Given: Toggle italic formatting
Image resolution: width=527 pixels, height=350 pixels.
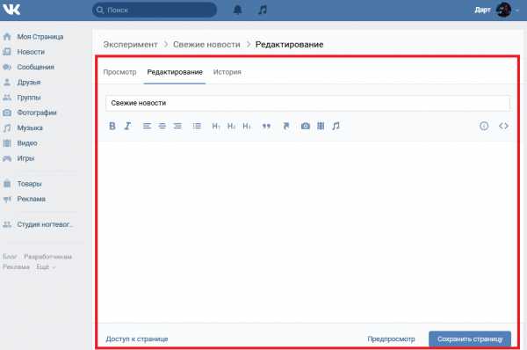Looking at the screenshot, I should (x=127, y=126).
